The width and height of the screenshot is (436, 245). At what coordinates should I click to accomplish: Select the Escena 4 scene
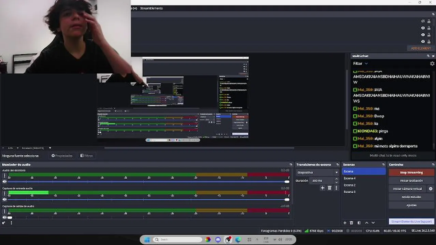(x=364, y=178)
